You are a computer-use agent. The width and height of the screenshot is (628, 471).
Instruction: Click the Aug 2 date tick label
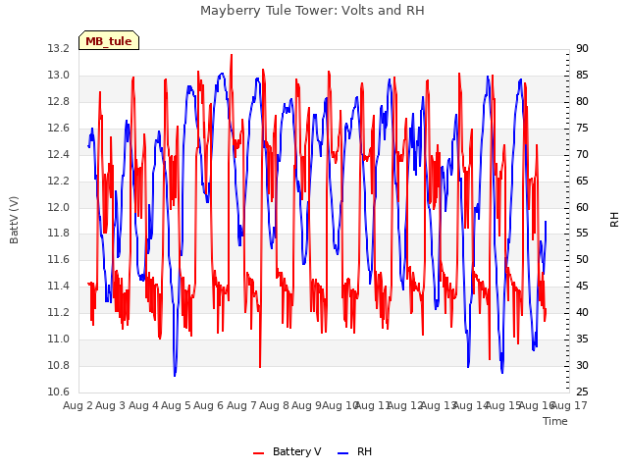[78, 405]
